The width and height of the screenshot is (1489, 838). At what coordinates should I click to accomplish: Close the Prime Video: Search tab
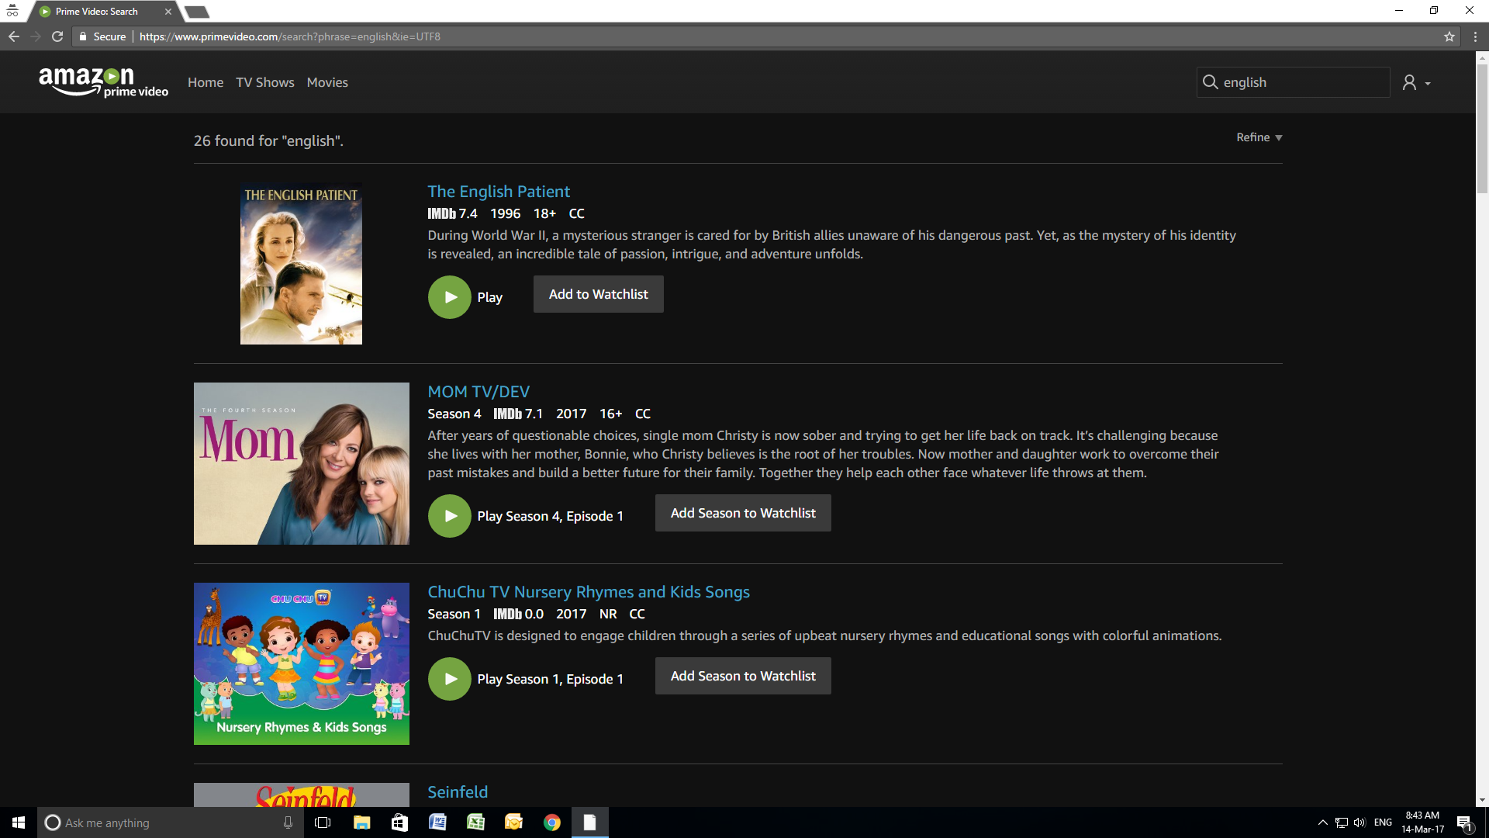(168, 12)
